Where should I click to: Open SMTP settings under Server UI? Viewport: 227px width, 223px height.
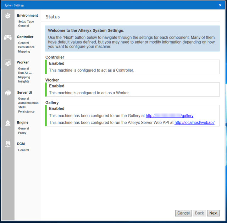(x=22, y=107)
